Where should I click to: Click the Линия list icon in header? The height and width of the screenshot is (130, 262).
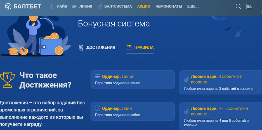[x=74, y=6]
